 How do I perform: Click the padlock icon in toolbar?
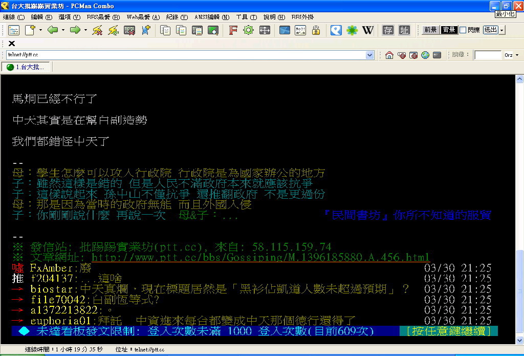316,30
